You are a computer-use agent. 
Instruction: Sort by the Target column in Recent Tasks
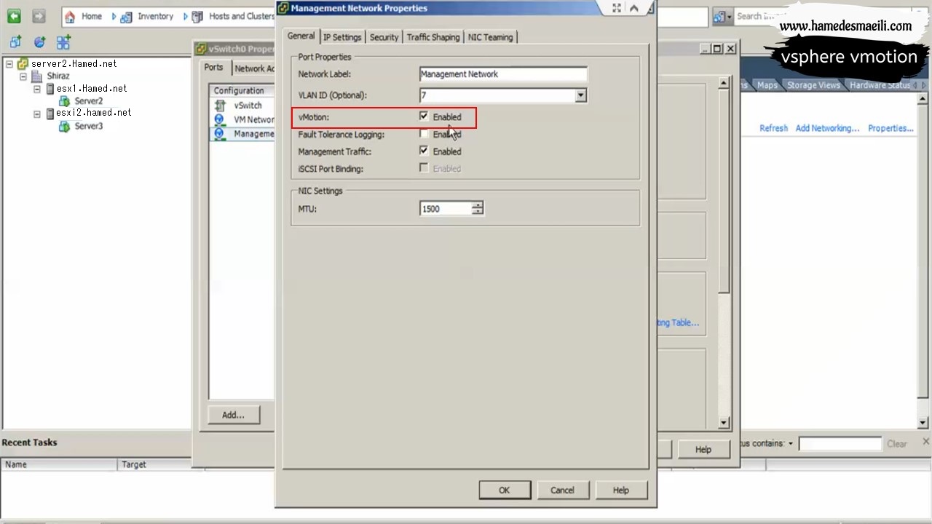coord(160,464)
